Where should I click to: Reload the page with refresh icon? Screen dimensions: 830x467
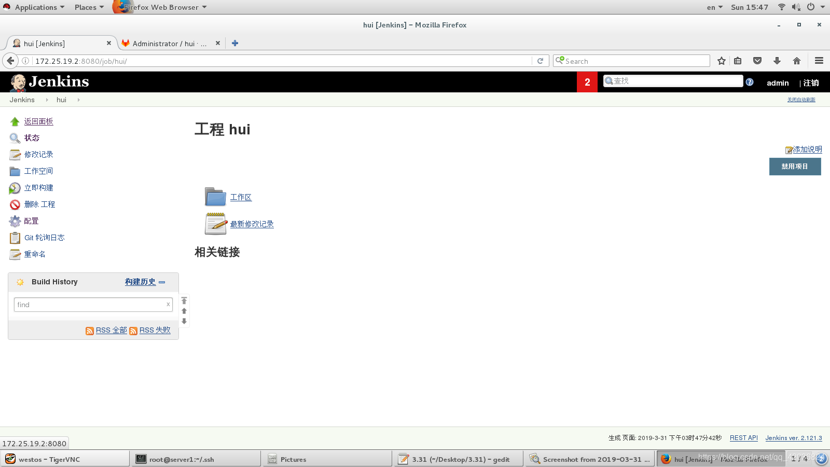[x=540, y=61]
